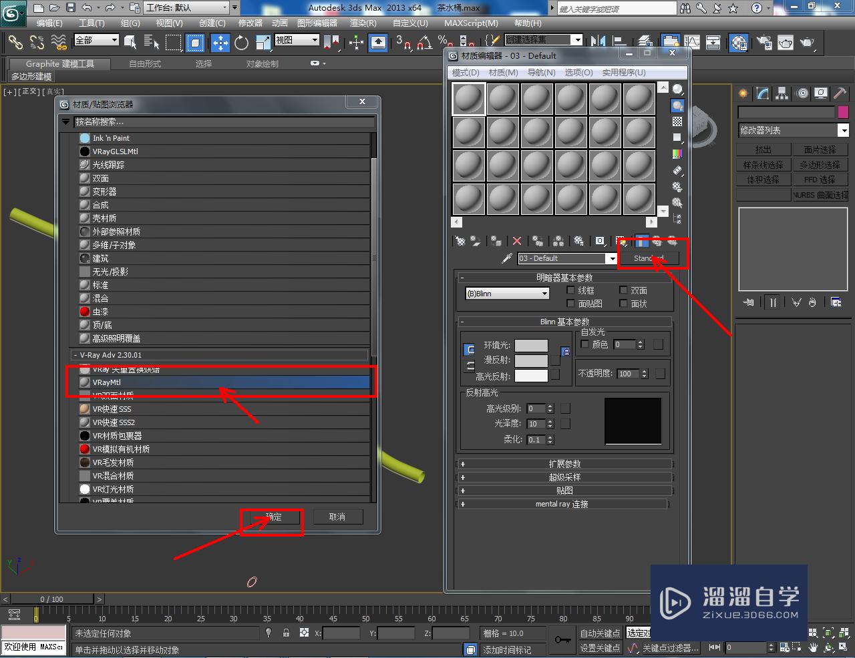The image size is (855, 658).
Task: Click the Select Object arrow tool
Action: (130, 43)
